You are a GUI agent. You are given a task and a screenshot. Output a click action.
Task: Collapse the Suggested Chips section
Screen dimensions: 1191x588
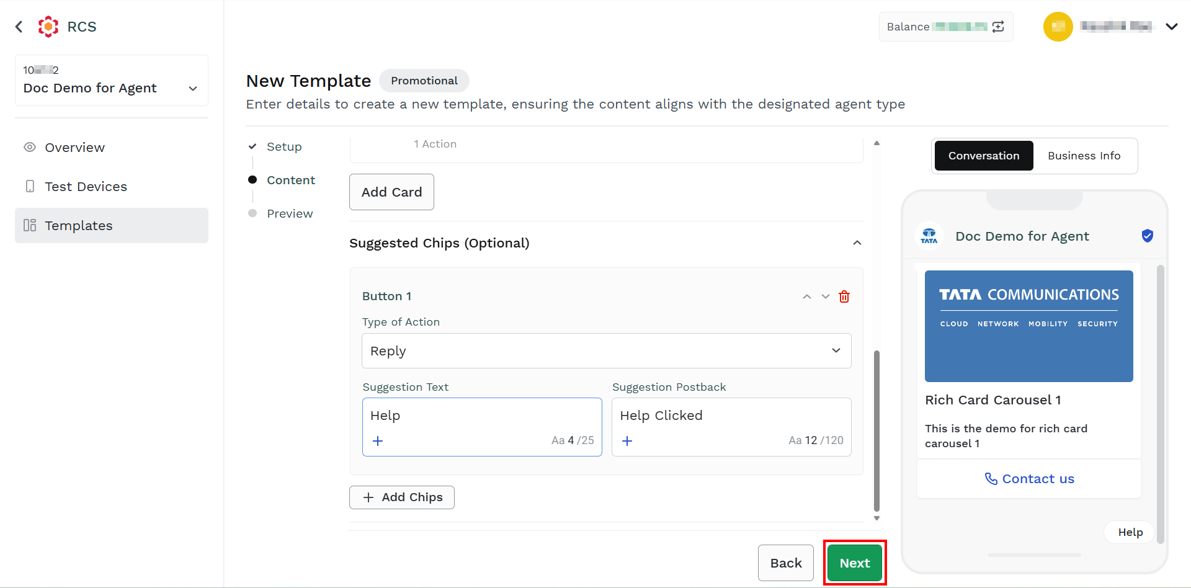tap(857, 243)
